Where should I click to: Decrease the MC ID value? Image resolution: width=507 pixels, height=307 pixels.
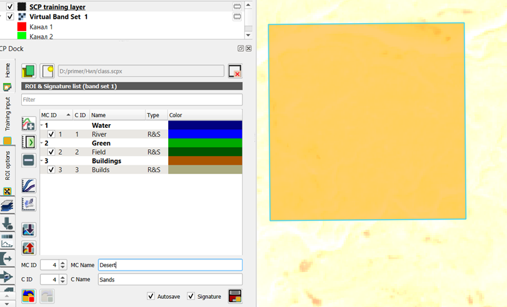(x=63, y=267)
